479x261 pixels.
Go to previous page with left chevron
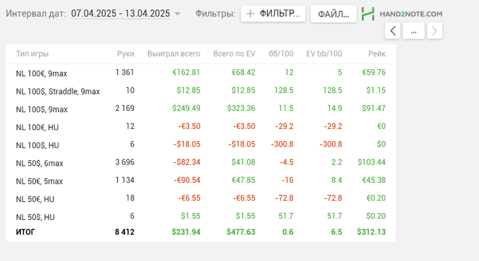393,31
